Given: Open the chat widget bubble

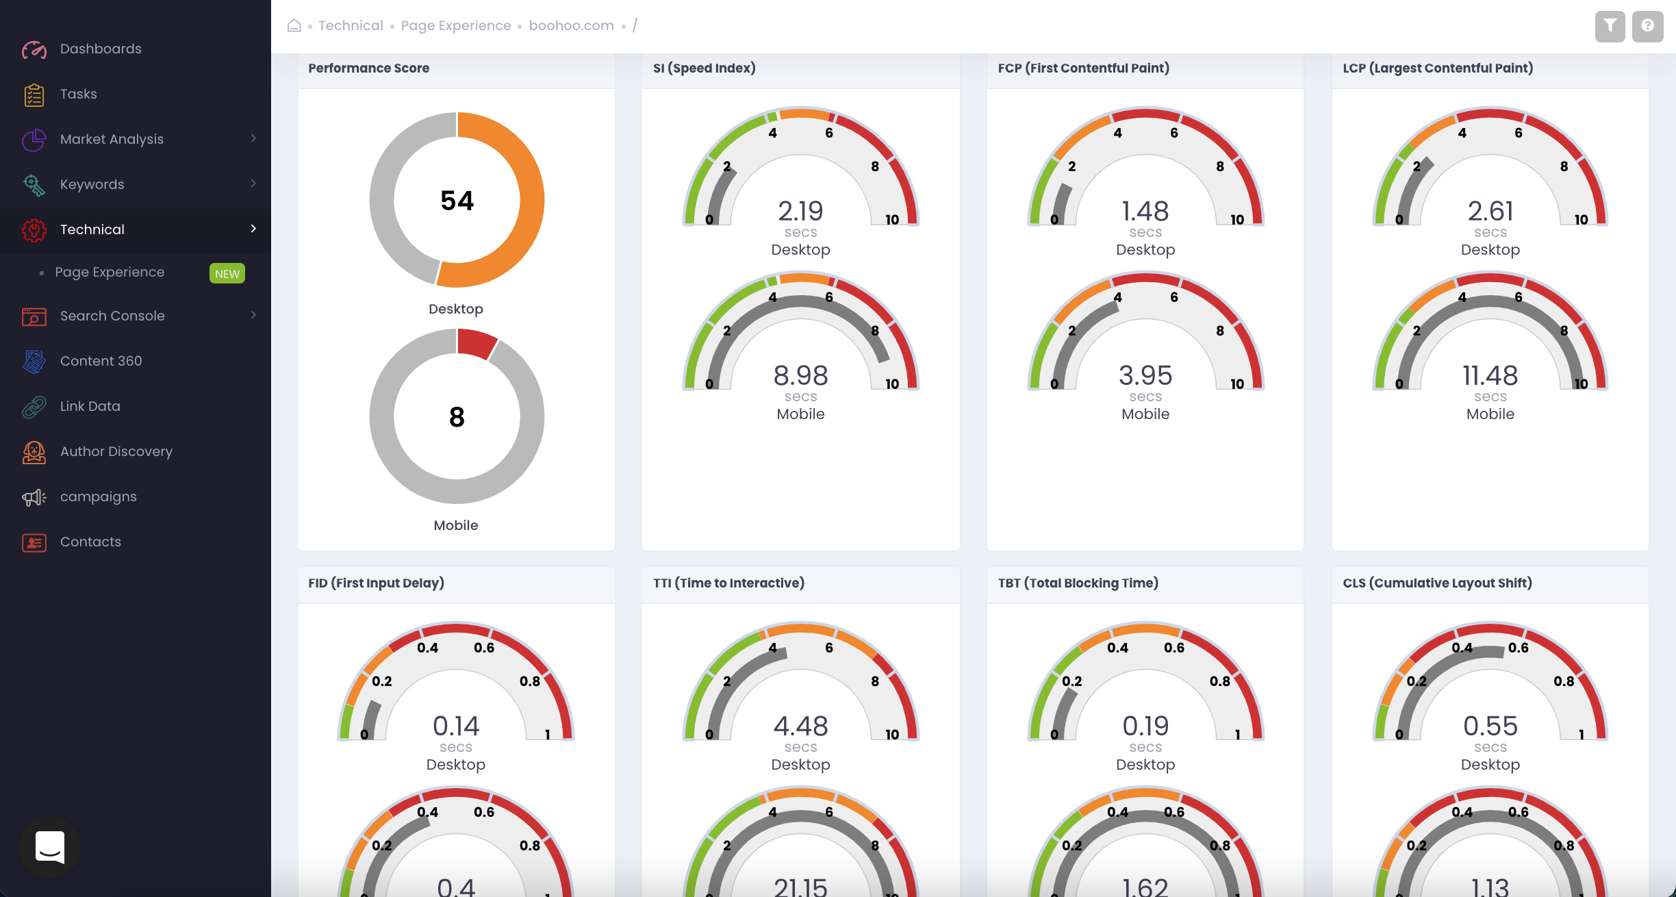Looking at the screenshot, I should tap(50, 847).
